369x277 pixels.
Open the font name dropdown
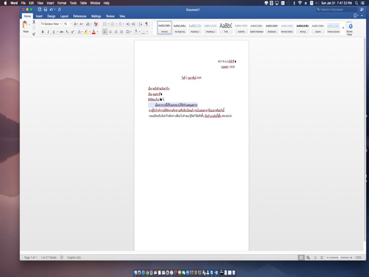59,24
